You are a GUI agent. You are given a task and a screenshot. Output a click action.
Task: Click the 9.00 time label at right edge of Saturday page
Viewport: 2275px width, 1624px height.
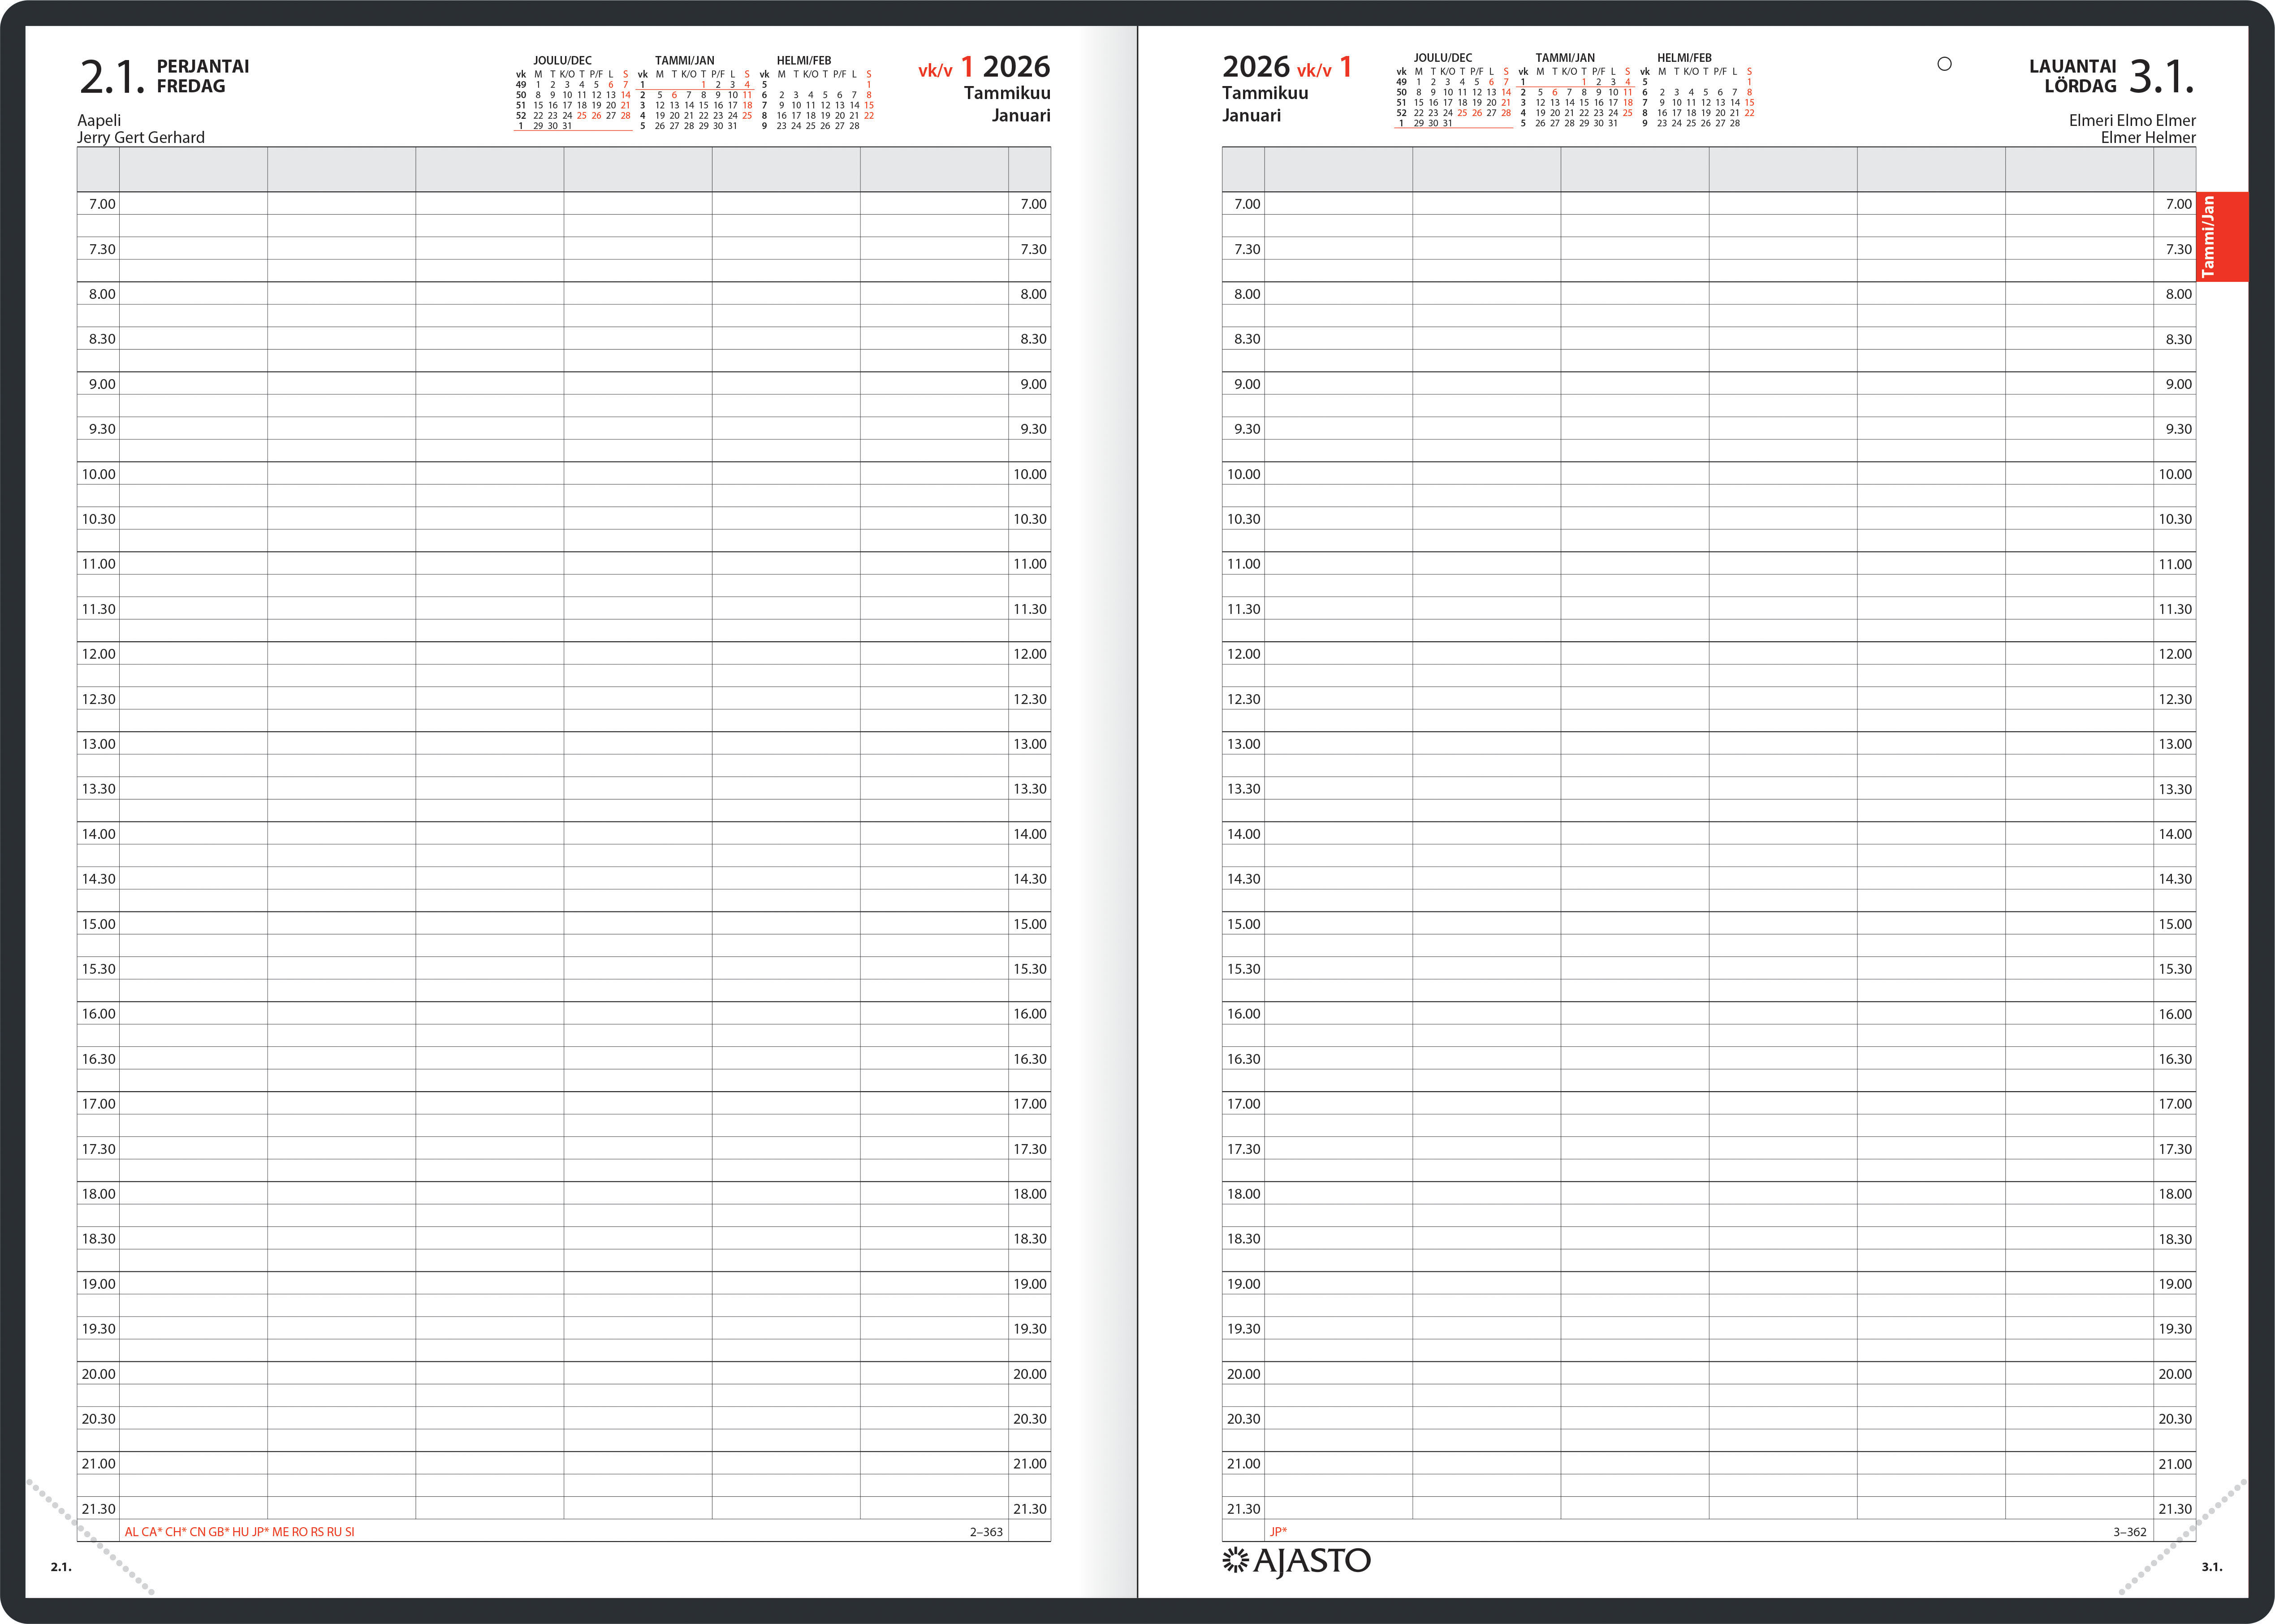click(2178, 384)
